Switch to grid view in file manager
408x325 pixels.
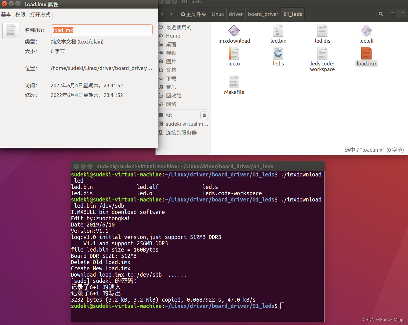pyautogui.click(x=402, y=14)
